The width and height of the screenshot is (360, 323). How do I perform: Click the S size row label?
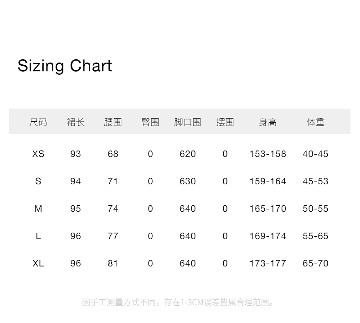(38, 181)
